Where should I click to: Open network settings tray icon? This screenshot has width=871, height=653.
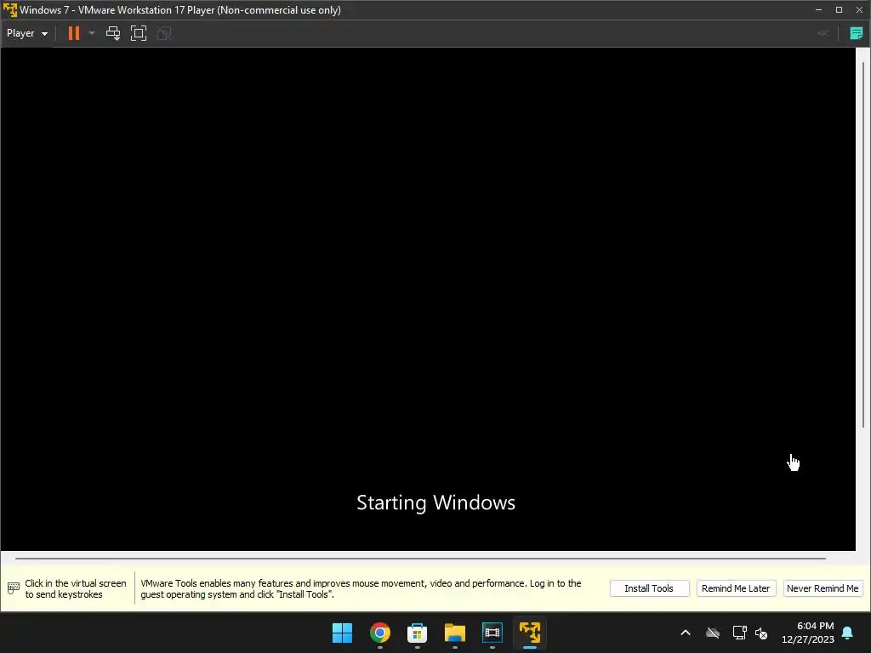point(739,633)
